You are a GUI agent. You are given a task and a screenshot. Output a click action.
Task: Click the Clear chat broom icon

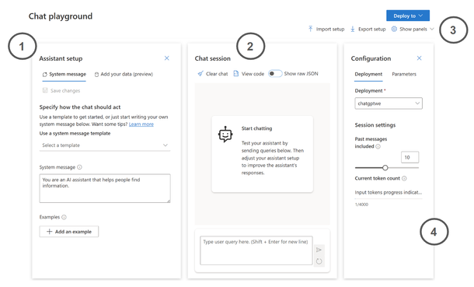(x=200, y=73)
